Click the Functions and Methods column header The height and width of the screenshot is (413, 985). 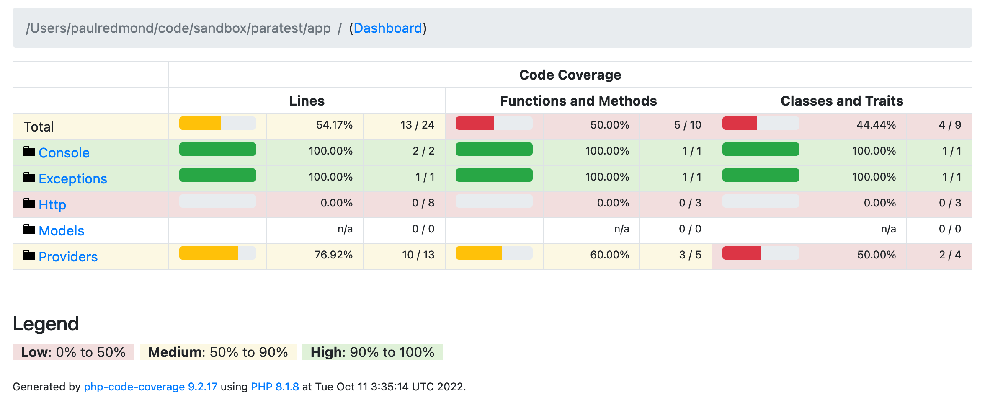point(578,101)
